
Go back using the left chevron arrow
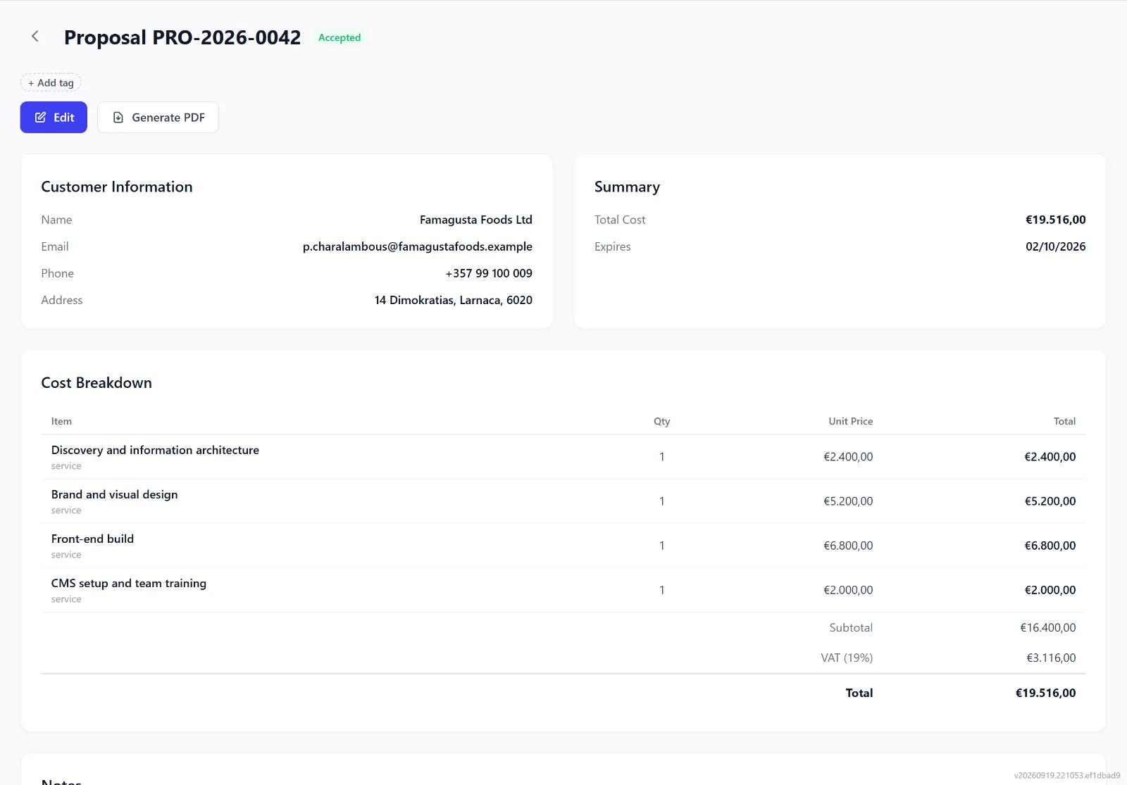click(x=35, y=37)
